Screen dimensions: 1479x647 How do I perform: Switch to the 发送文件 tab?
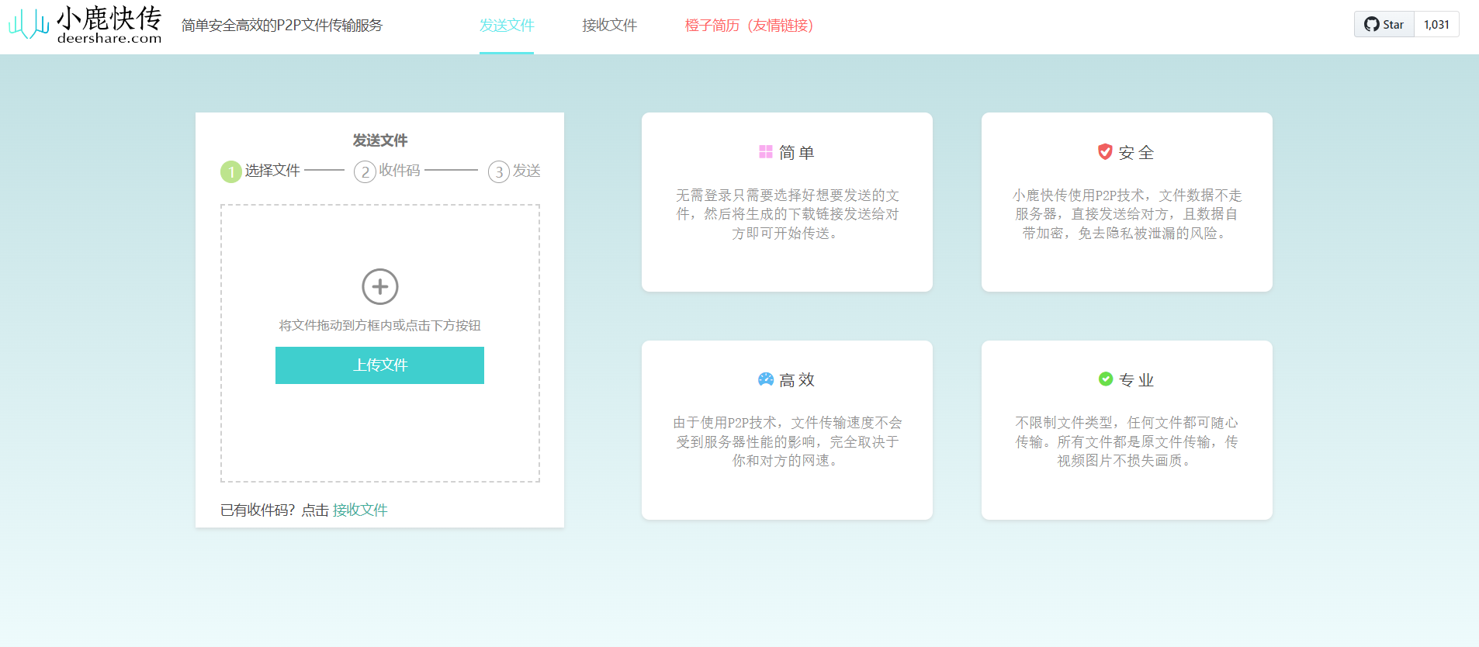click(x=507, y=26)
